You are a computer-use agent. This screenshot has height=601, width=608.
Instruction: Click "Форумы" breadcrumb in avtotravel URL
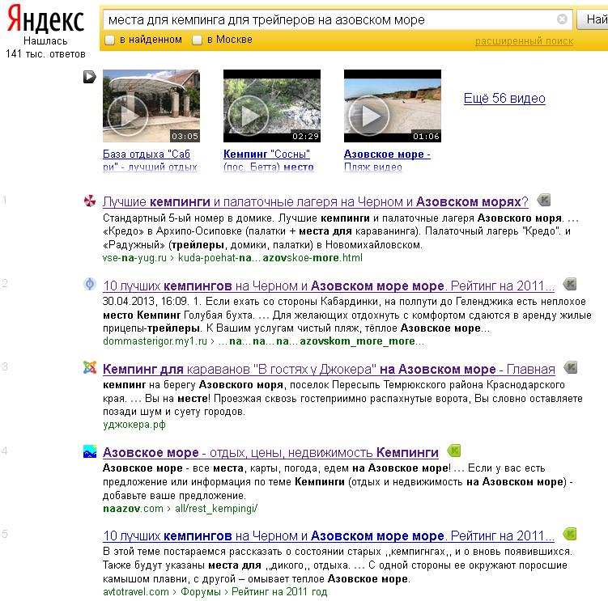point(201,592)
